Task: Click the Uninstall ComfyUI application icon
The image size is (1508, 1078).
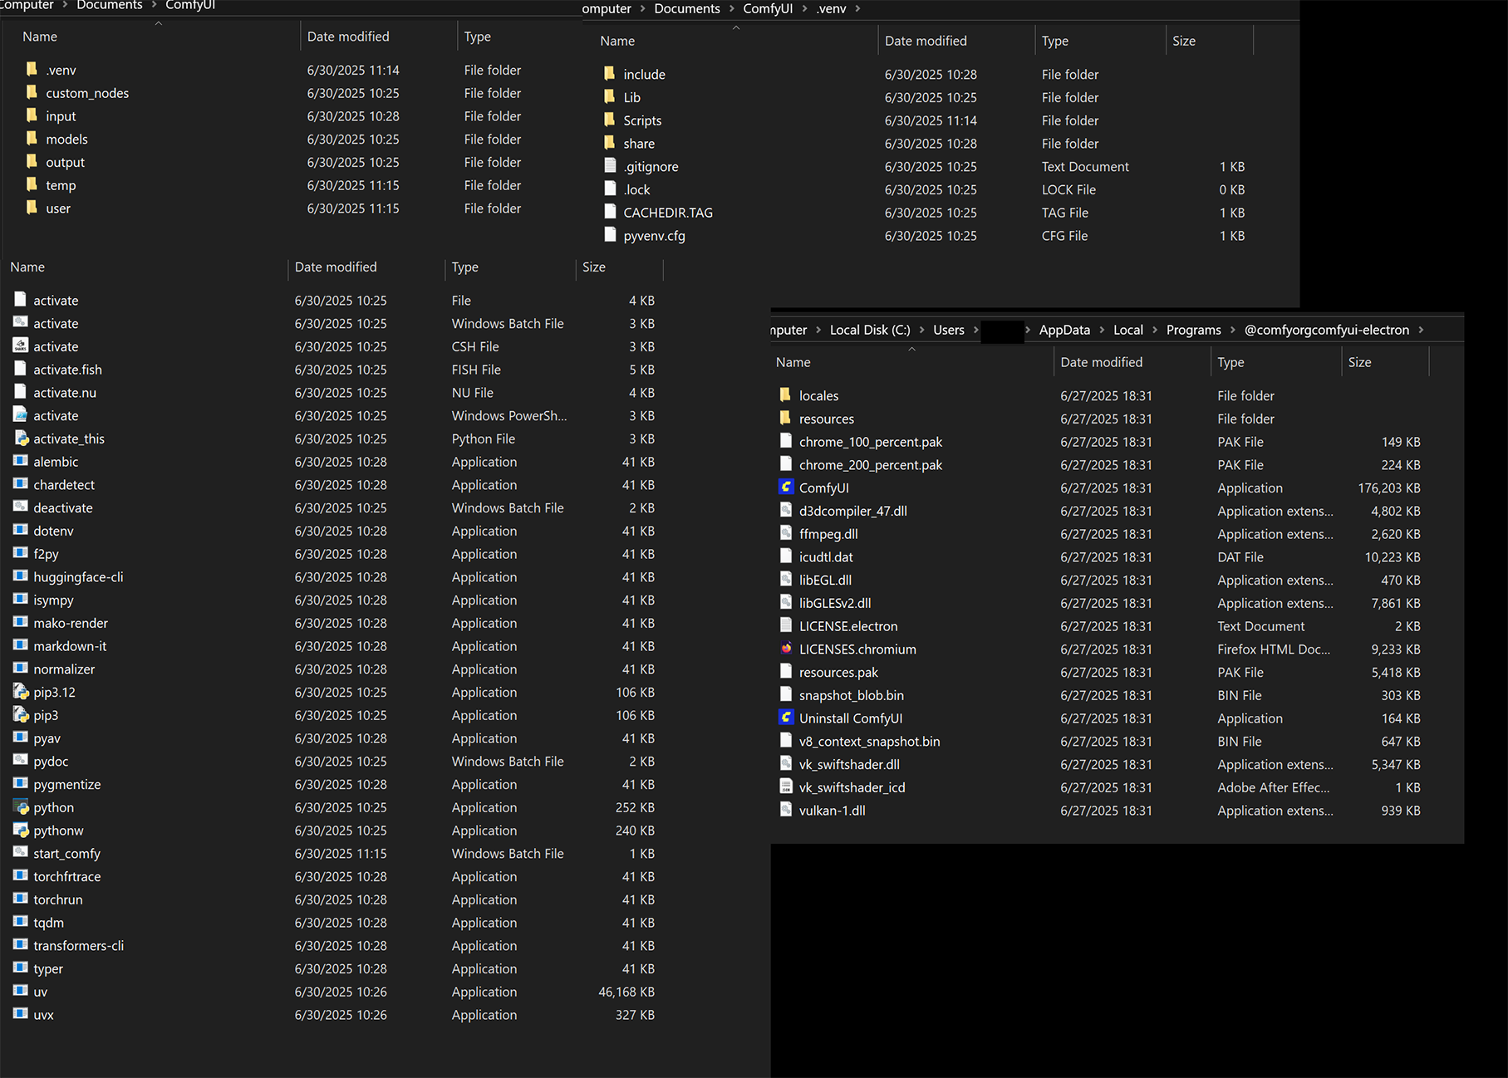Action: (x=786, y=718)
